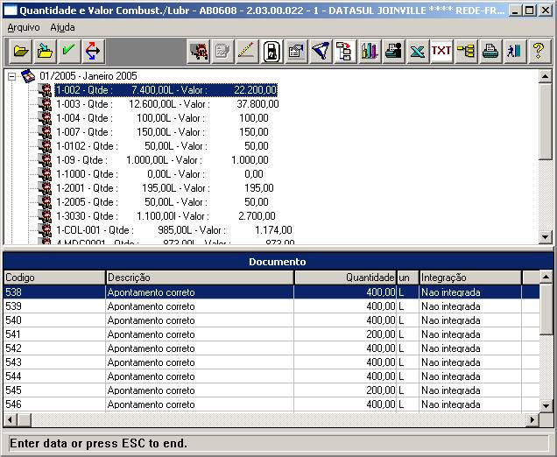Select document row with codigo 538
The image size is (557, 457).
pyautogui.click(x=271, y=292)
